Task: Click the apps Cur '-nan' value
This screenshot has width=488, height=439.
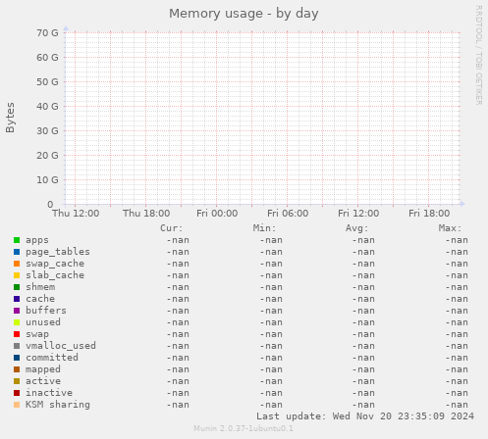Action: click(178, 240)
